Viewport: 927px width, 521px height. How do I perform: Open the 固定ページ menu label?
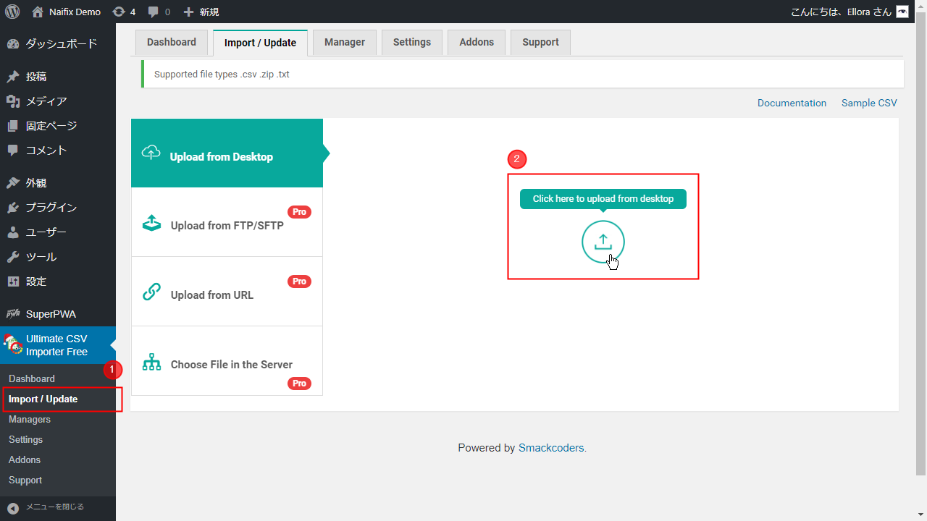[51, 126]
